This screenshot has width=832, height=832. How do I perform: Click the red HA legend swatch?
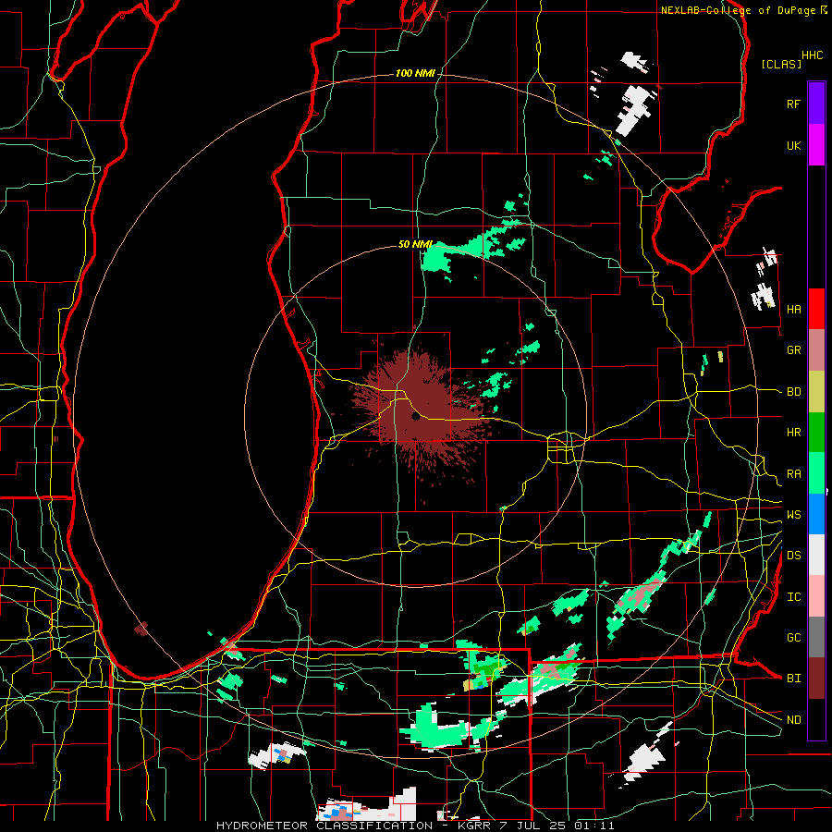click(816, 309)
